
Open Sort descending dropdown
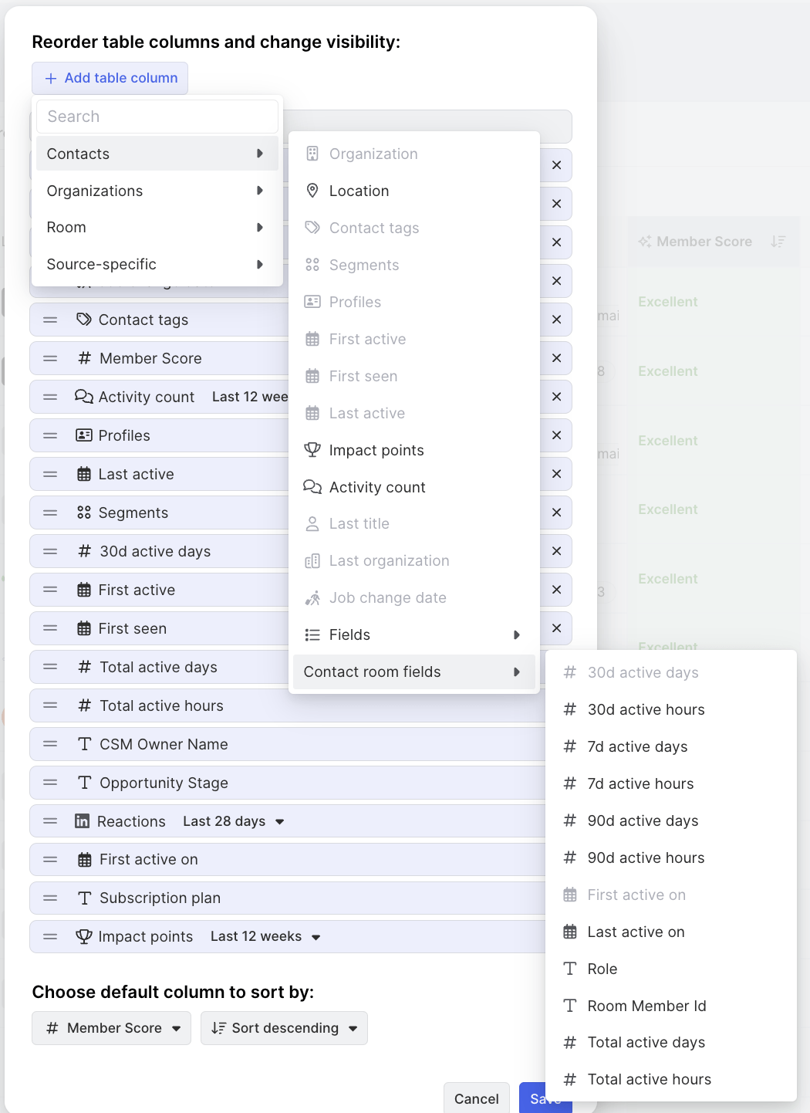(284, 1028)
